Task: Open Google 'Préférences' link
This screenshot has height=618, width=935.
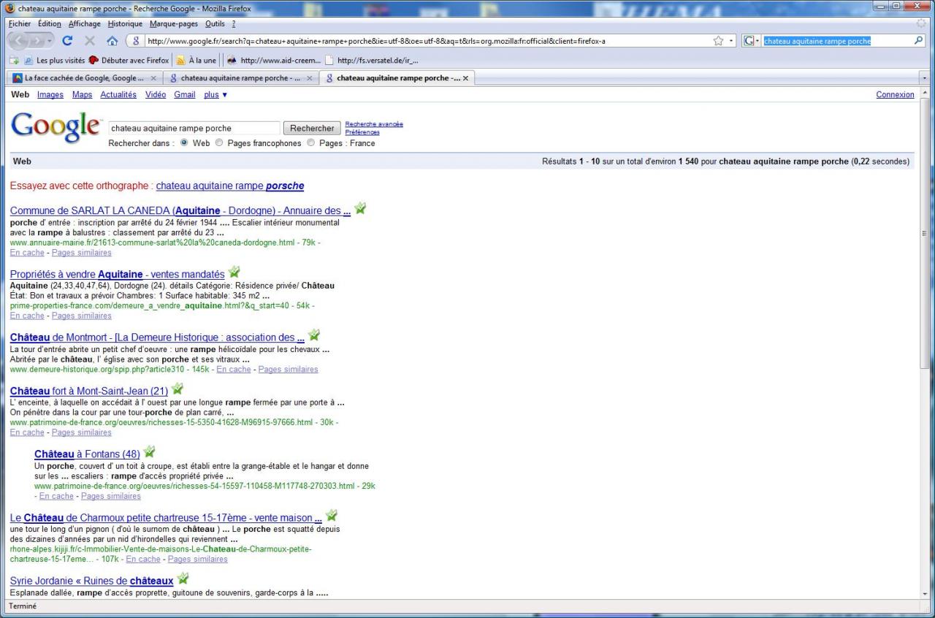Action: 362,132
